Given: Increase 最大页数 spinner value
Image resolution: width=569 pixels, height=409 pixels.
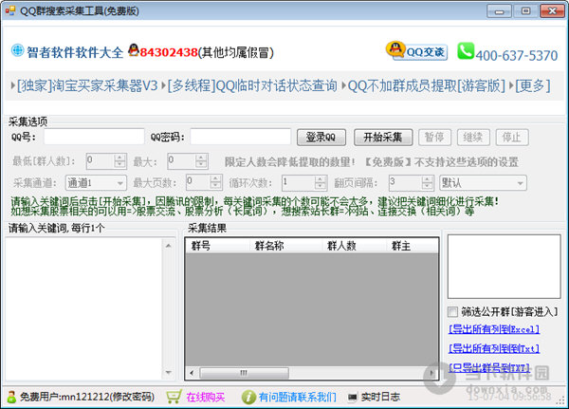Looking at the screenshot, I should click(x=215, y=178).
